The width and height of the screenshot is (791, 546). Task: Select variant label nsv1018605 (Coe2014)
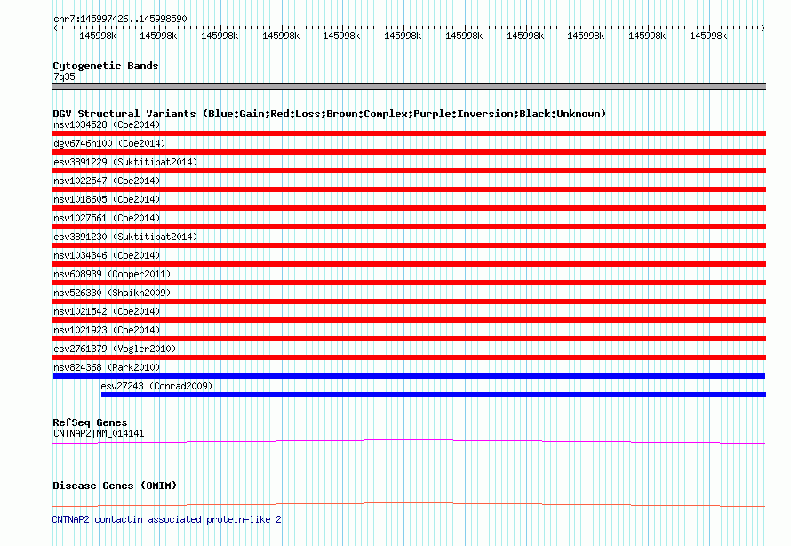107,199
